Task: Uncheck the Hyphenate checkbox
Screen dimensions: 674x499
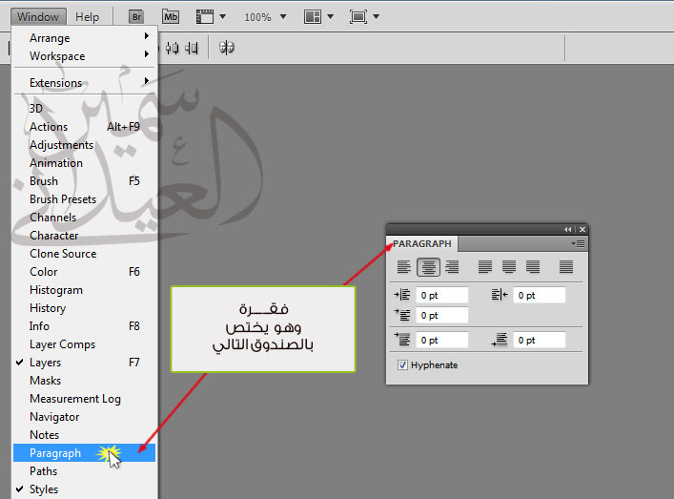Action: click(402, 365)
